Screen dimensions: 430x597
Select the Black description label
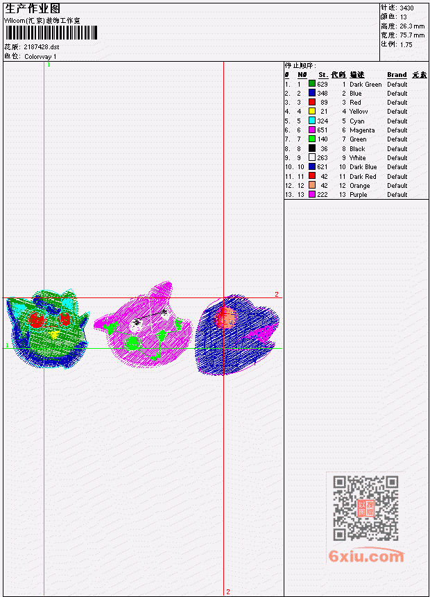357,149
